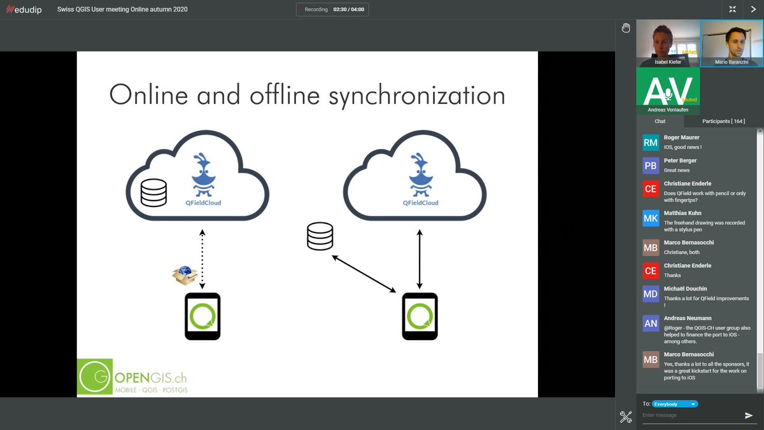
Task: Select Andreas Vonlaufen AV tile
Action: [x=668, y=90]
